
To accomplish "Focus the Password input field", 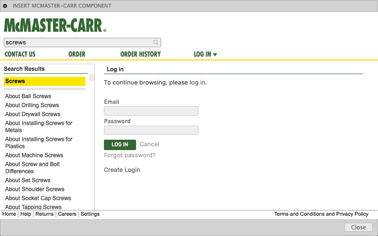I will tap(151, 130).
